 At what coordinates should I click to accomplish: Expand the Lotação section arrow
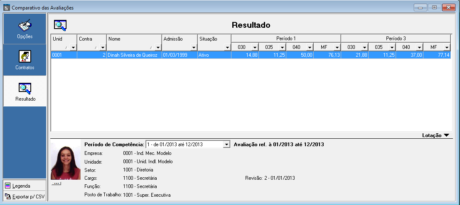coord(446,135)
